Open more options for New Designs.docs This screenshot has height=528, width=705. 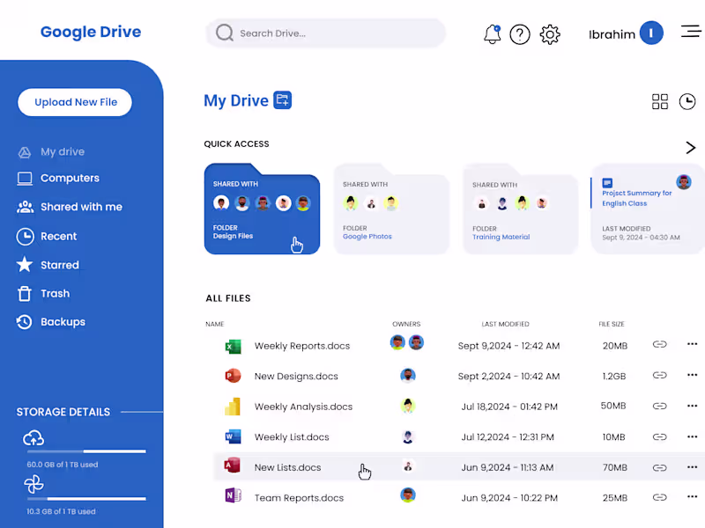(x=692, y=375)
